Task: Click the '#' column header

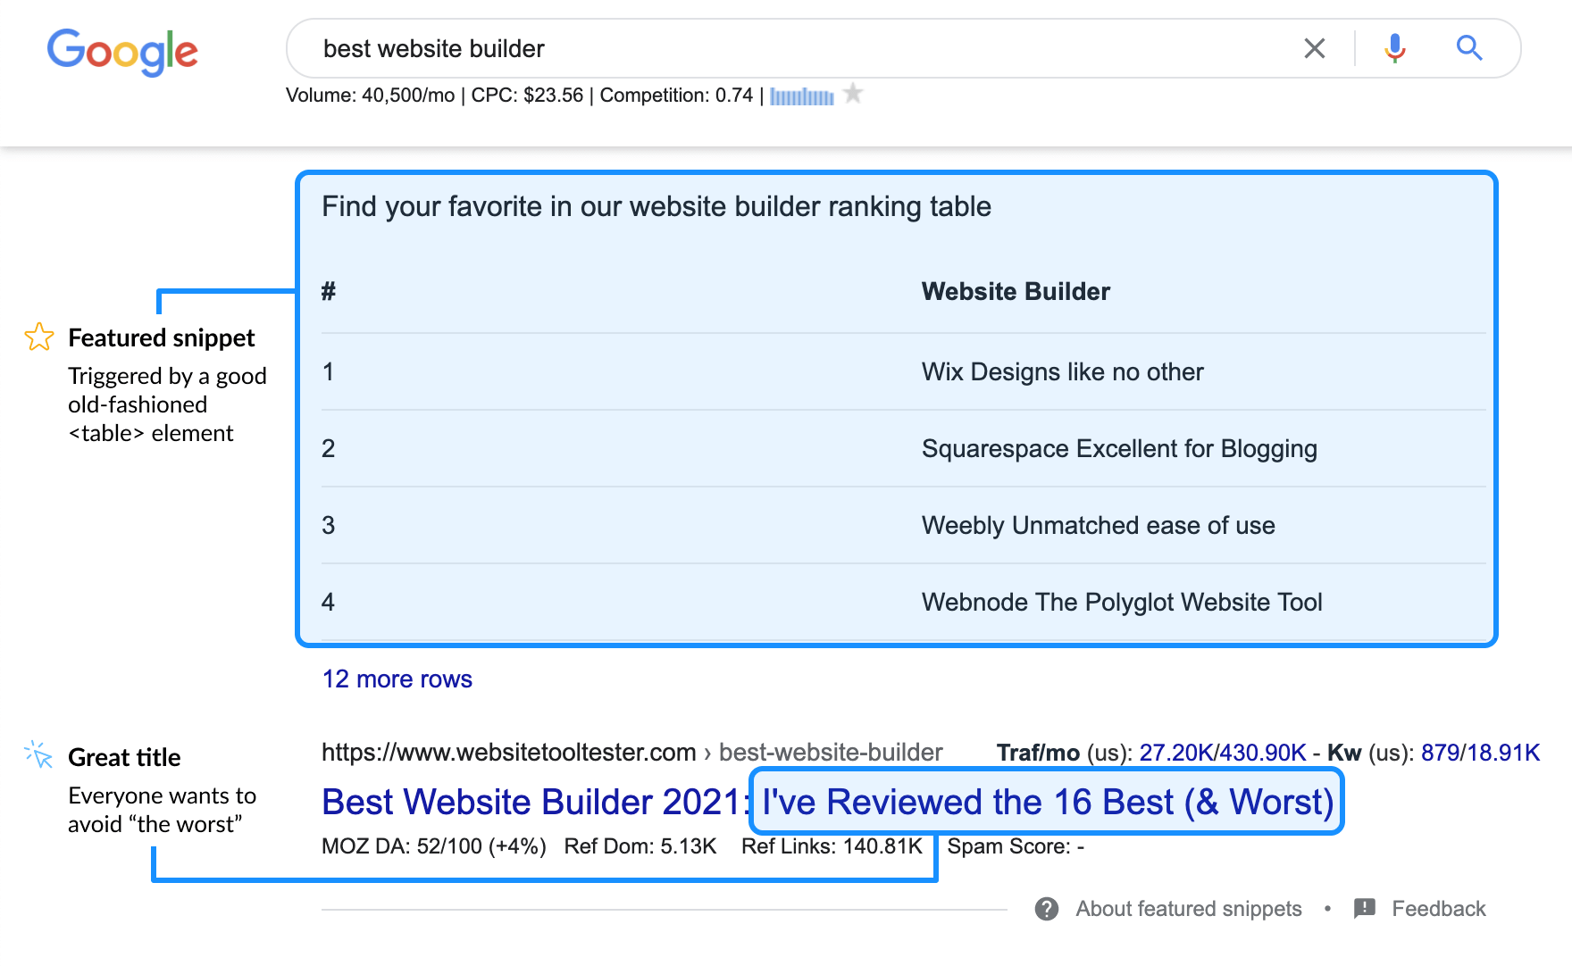Action: pos(329,292)
